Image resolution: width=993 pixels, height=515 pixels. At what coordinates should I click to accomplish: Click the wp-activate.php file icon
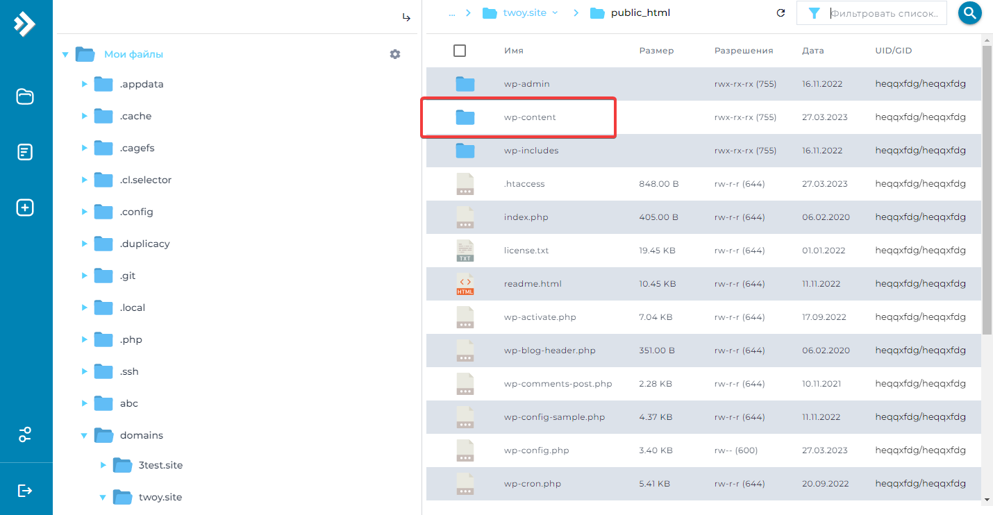tap(465, 317)
